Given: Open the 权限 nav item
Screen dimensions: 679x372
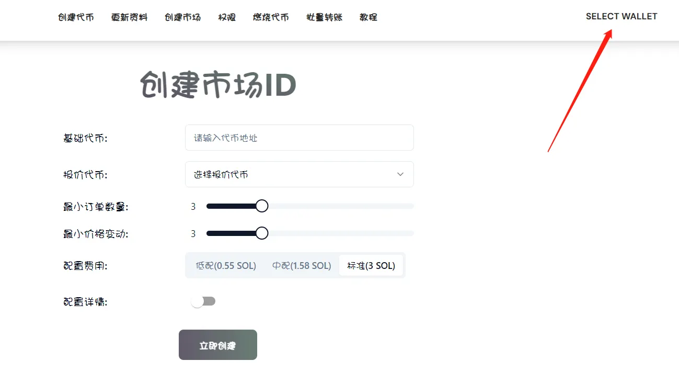Looking at the screenshot, I should click(227, 17).
